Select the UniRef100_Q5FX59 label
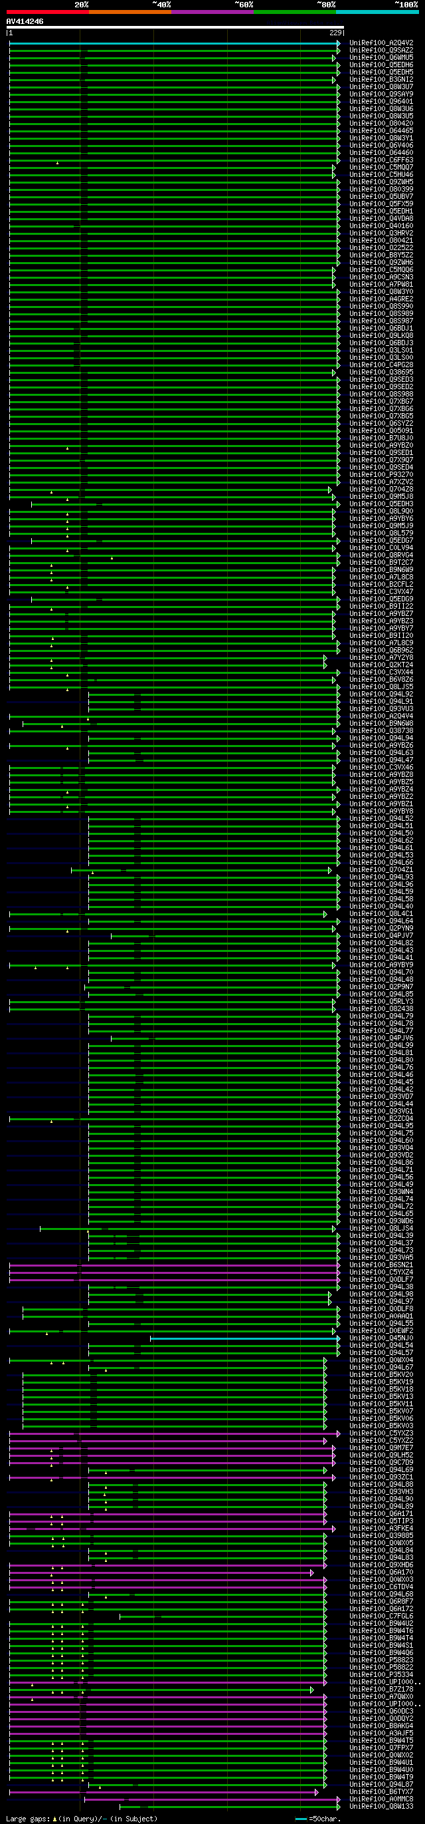Image resolution: width=425 pixels, height=1824 pixels. pos(381,204)
